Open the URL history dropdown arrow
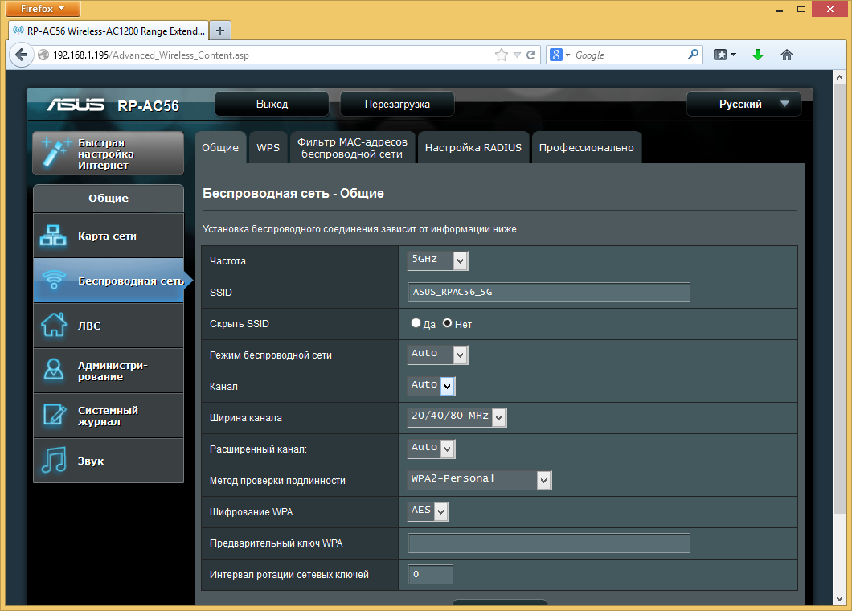 point(517,55)
